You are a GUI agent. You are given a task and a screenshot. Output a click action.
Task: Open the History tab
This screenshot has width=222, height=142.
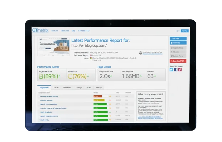(99, 87)
